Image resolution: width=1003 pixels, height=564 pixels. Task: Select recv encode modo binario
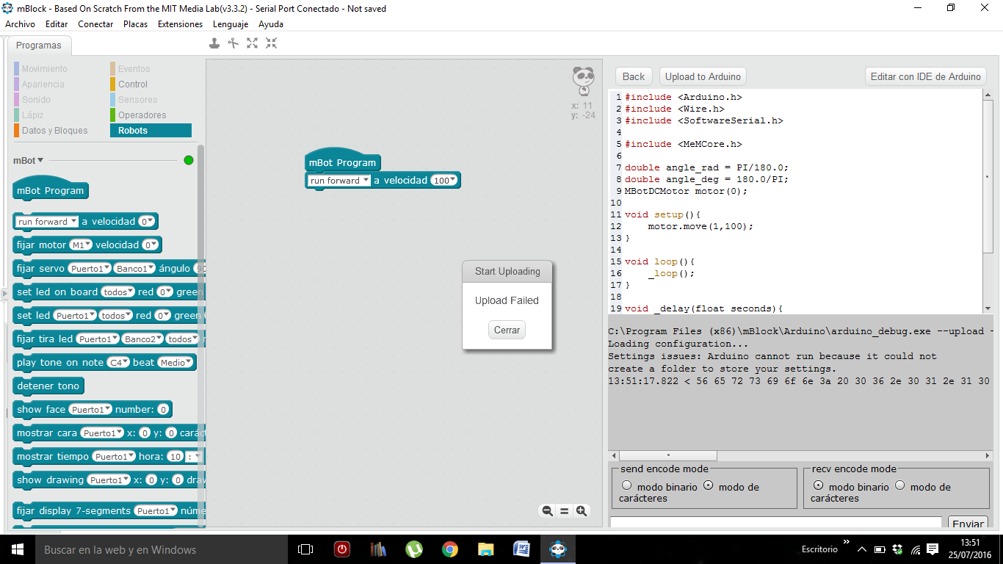pyautogui.click(x=818, y=485)
